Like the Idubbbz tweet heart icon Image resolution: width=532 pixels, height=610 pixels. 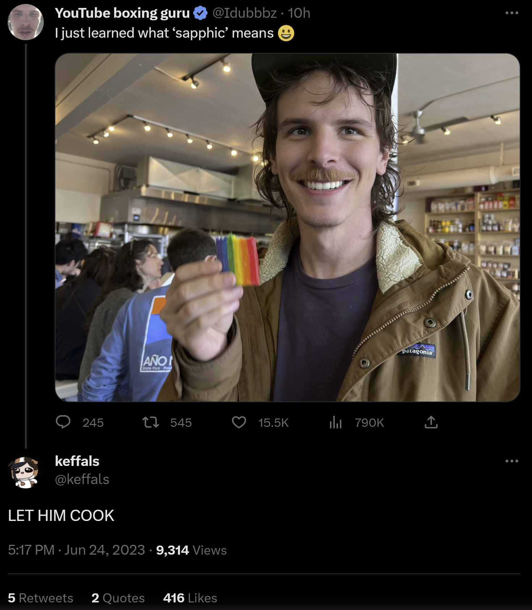(x=239, y=422)
